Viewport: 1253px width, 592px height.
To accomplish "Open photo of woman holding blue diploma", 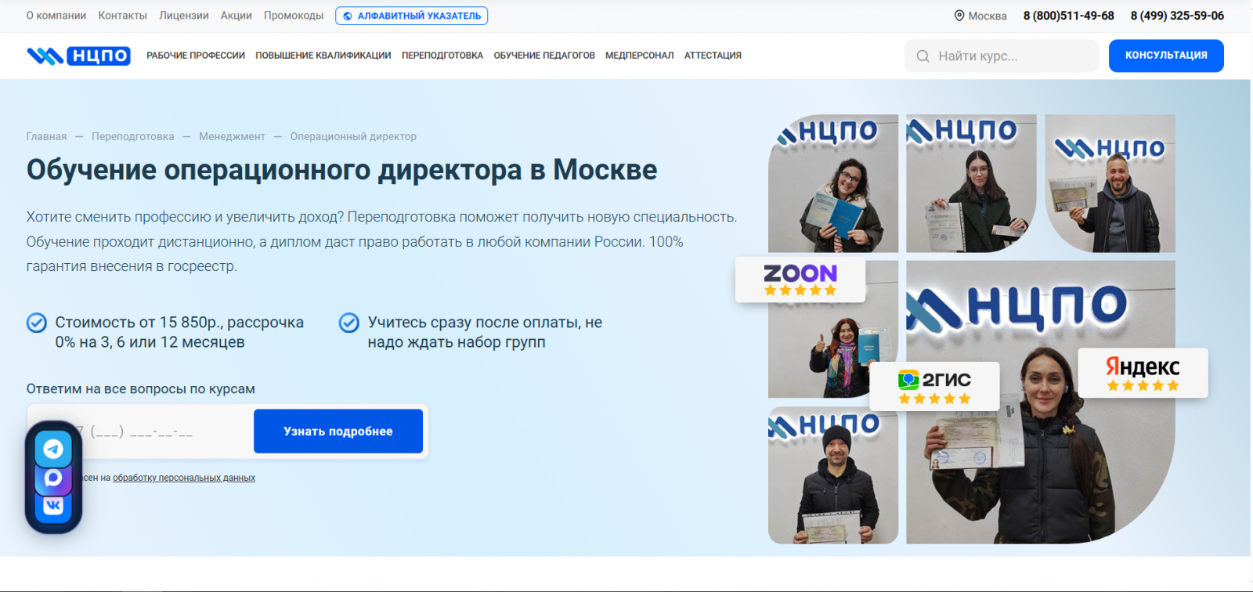I will click(x=833, y=183).
